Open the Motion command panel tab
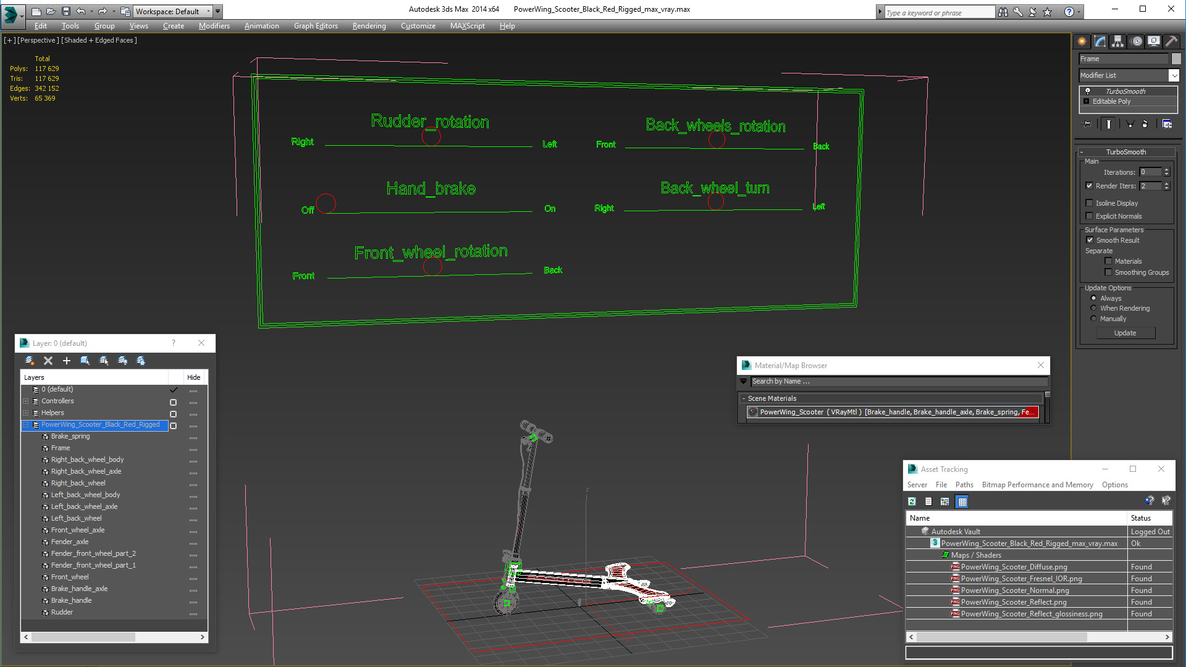The height and width of the screenshot is (667, 1186). tap(1137, 41)
